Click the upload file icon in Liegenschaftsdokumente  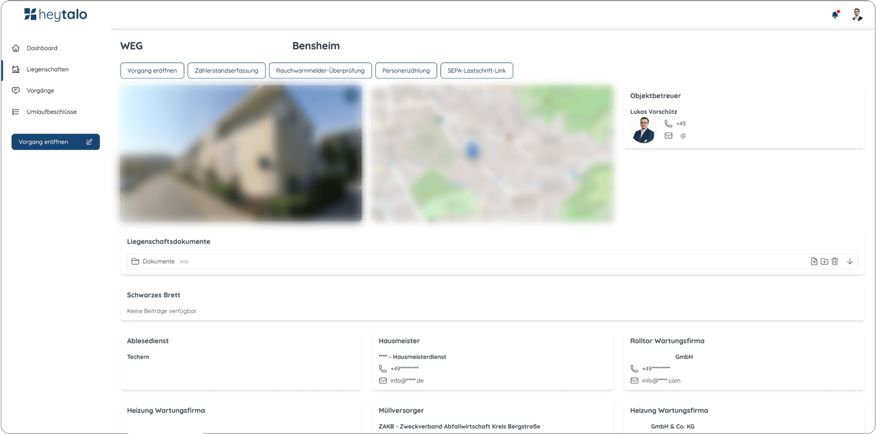[814, 262]
